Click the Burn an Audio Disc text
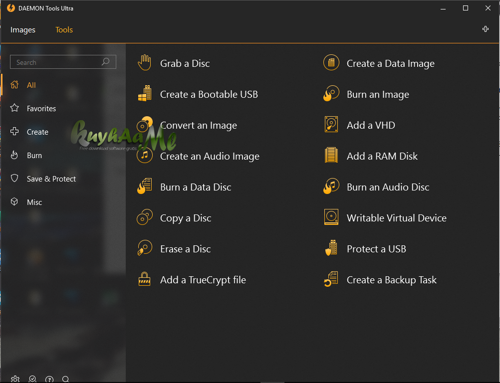 (x=388, y=187)
